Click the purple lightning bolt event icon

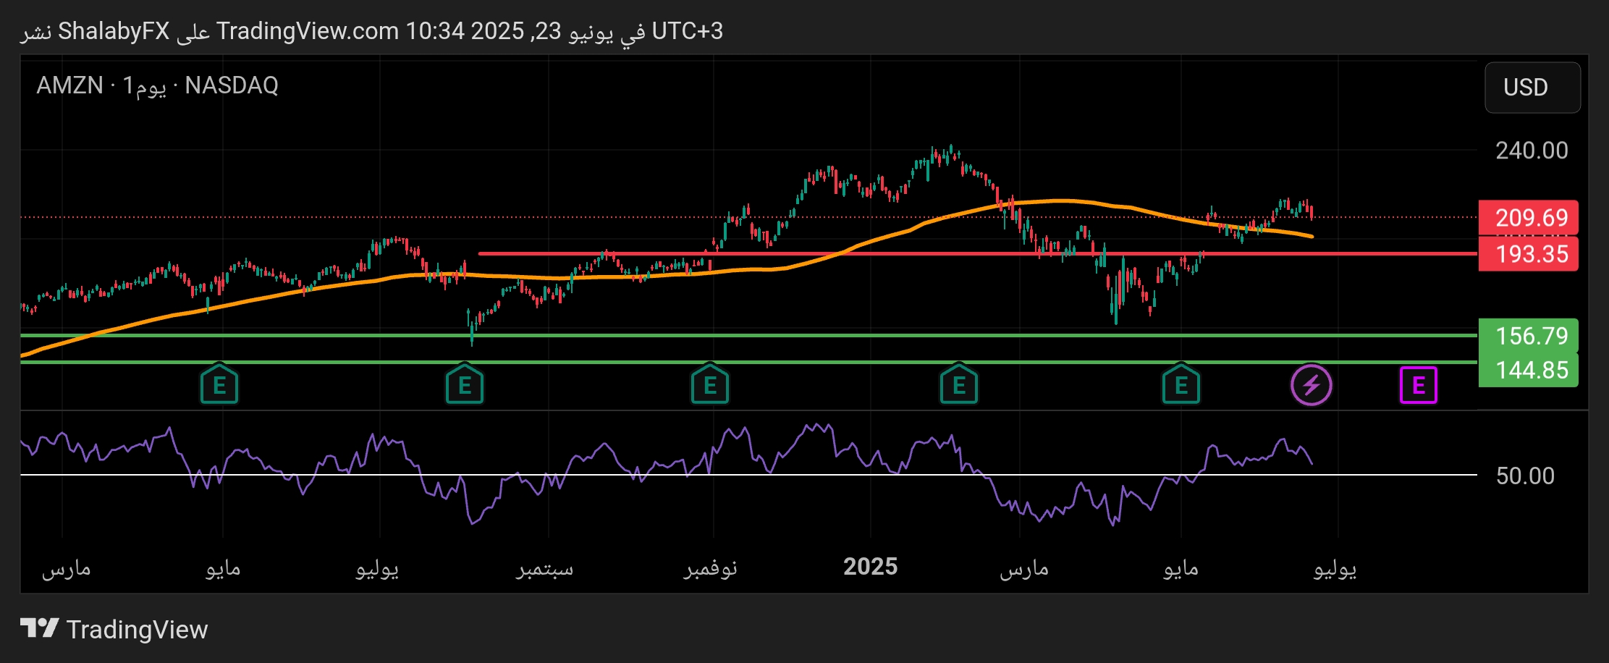point(1312,385)
